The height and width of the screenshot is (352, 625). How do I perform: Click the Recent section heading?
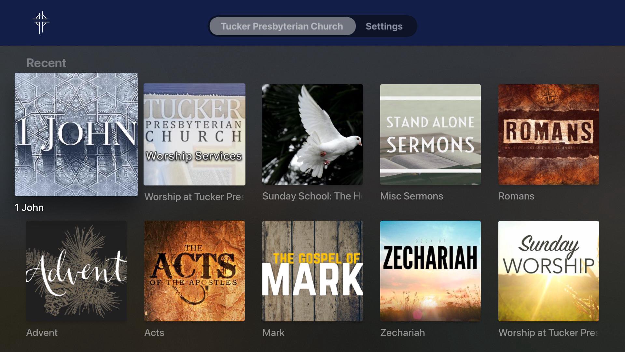click(x=46, y=63)
